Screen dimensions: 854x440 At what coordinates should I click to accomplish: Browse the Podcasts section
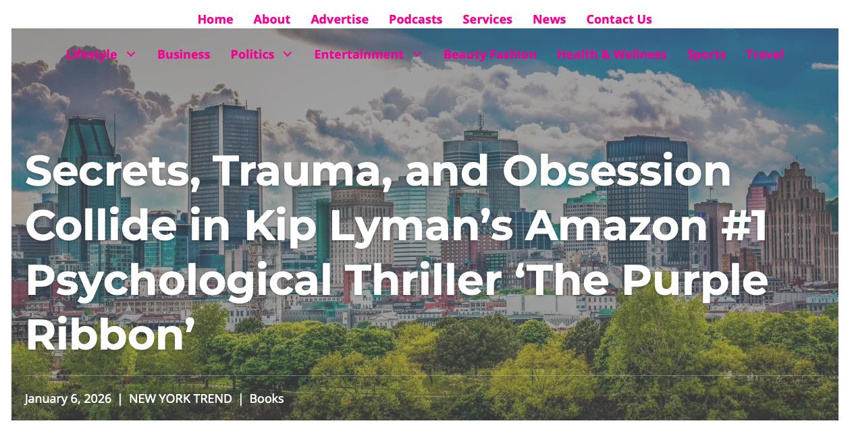tap(416, 19)
